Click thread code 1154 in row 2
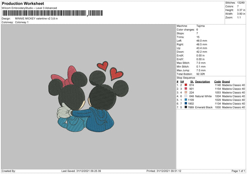 (x=218, y=89)
